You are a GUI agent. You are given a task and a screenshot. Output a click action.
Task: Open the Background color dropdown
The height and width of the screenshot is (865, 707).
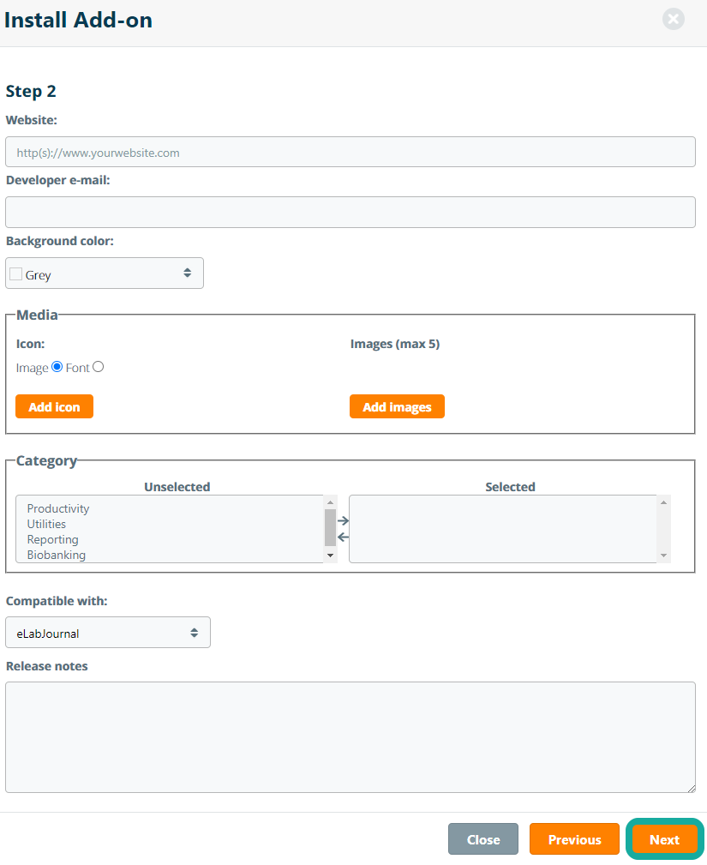105,273
